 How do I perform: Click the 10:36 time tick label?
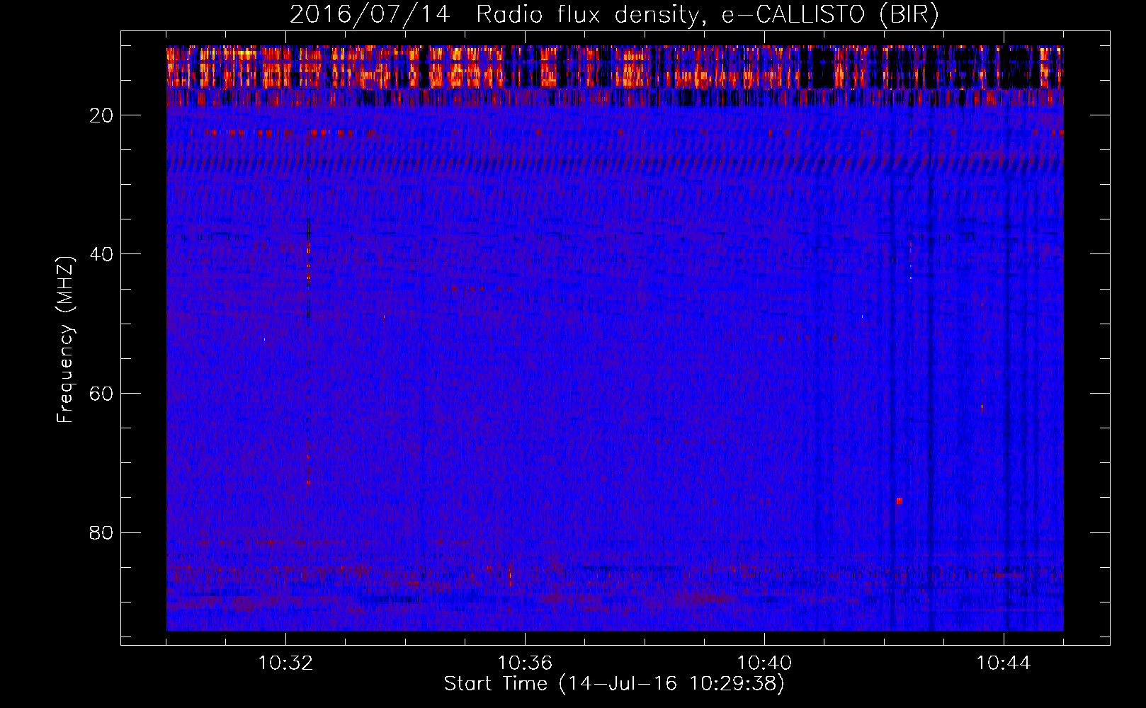point(525,663)
